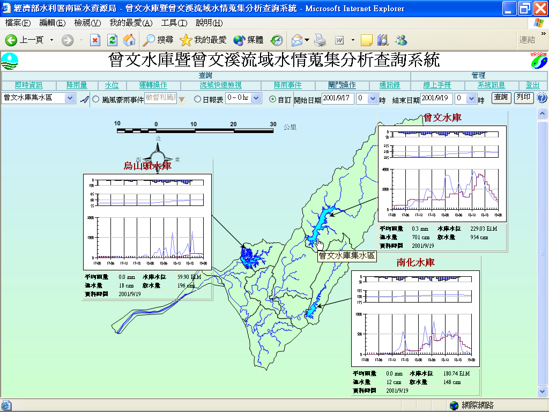Open the typhoon event name dropdown
Screen dimensions: 549x412
[x=182, y=100]
